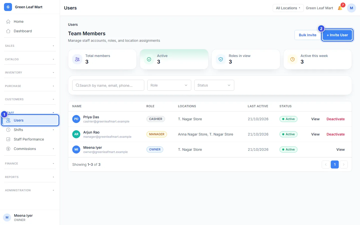Click the Dashboard icon in sidebar

coord(8,31)
